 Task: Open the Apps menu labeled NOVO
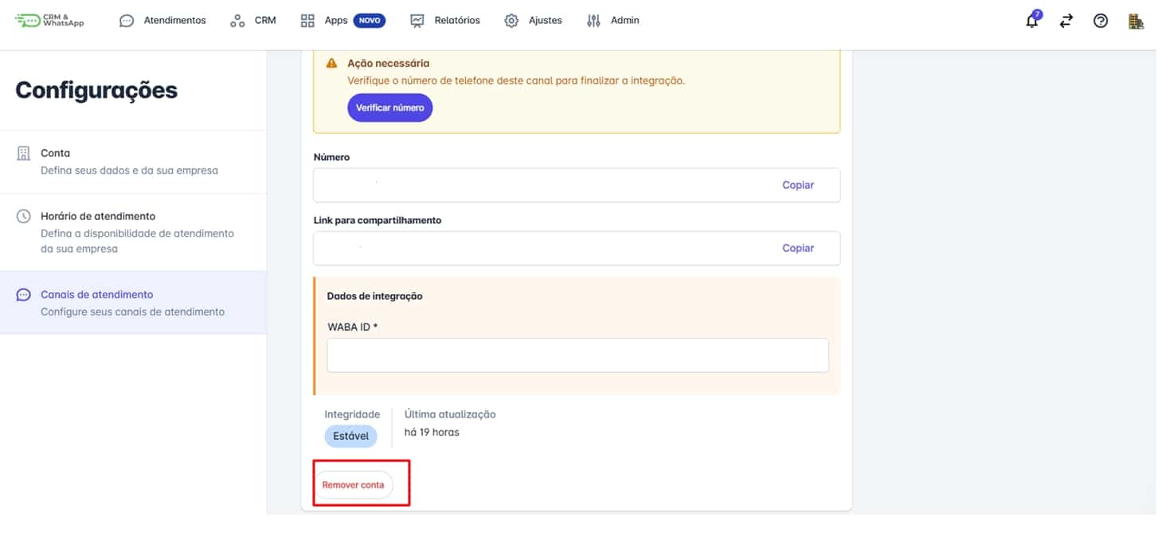click(x=343, y=21)
